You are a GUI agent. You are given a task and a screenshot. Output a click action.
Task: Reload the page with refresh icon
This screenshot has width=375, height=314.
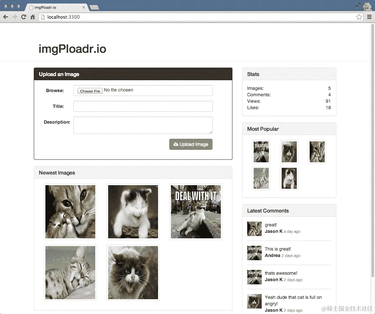[x=23, y=17]
